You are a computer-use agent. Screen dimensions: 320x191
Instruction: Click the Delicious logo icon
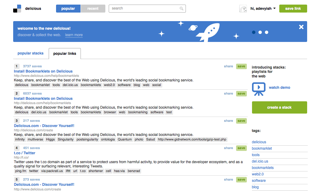(17, 9)
